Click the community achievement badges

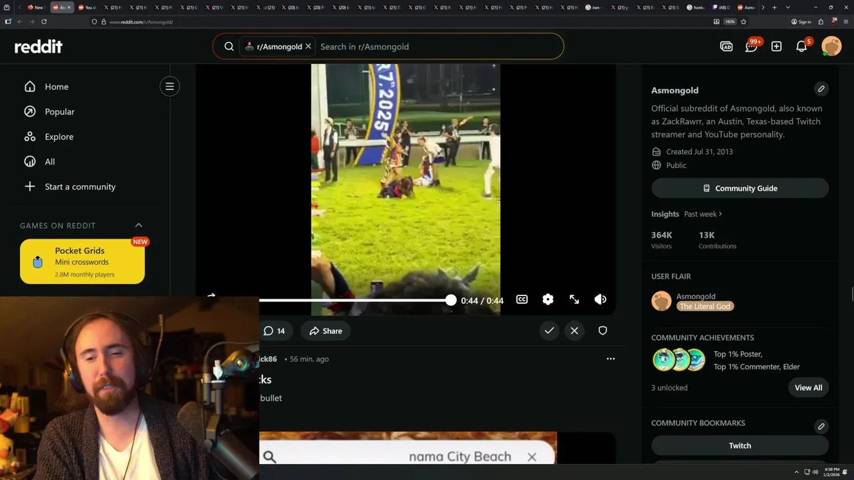click(x=679, y=359)
